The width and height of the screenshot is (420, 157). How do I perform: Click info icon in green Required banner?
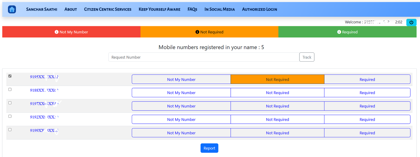tap(339, 32)
